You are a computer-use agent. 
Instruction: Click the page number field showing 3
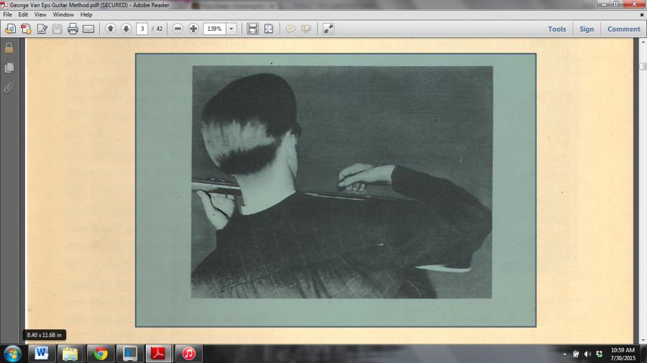click(x=142, y=29)
